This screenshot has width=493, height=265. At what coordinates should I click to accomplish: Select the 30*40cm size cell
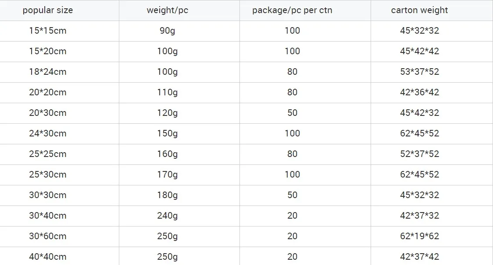(x=47, y=216)
